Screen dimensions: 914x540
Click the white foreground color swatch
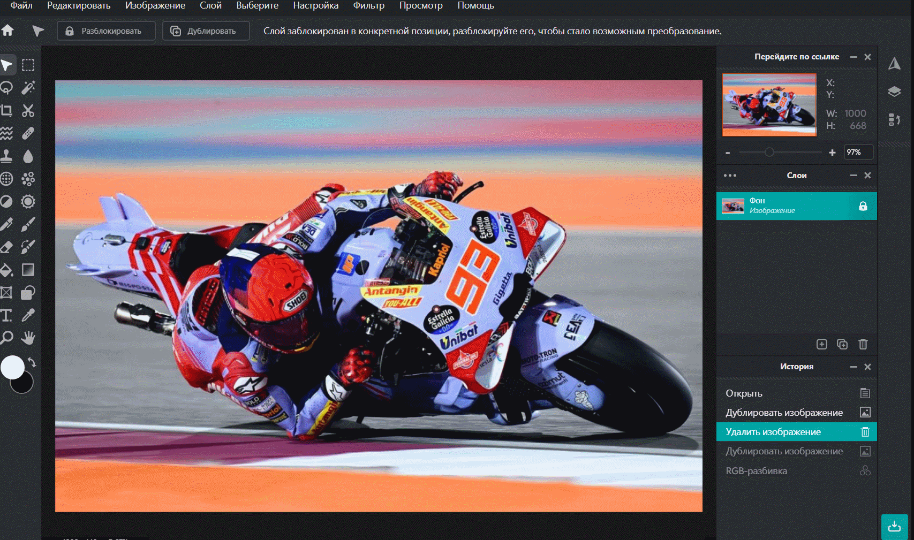(x=12, y=367)
